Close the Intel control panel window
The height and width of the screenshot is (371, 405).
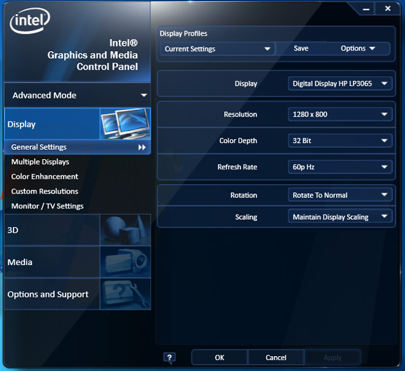pos(387,9)
